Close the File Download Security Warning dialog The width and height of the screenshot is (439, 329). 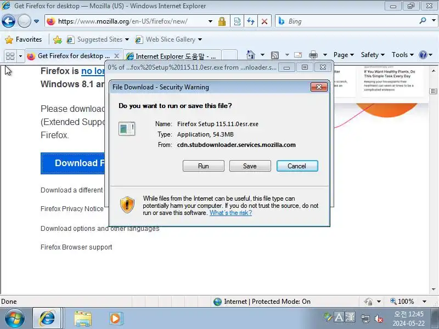[319, 87]
